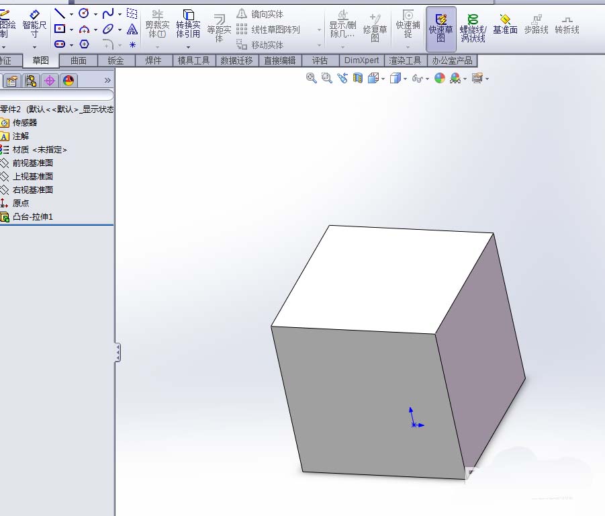The width and height of the screenshot is (605, 516).
Task: Expand the Ellipse tool dropdown arrow
Action: 120,30
